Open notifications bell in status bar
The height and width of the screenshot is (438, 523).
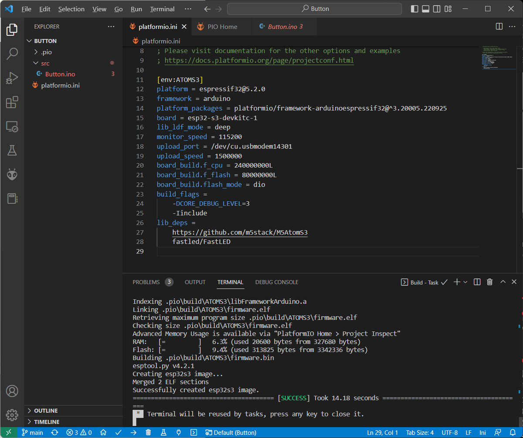coord(513,433)
